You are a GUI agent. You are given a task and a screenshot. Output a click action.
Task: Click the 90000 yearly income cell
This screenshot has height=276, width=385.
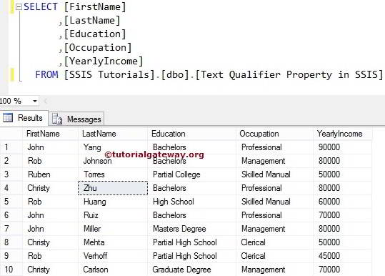coord(343,147)
